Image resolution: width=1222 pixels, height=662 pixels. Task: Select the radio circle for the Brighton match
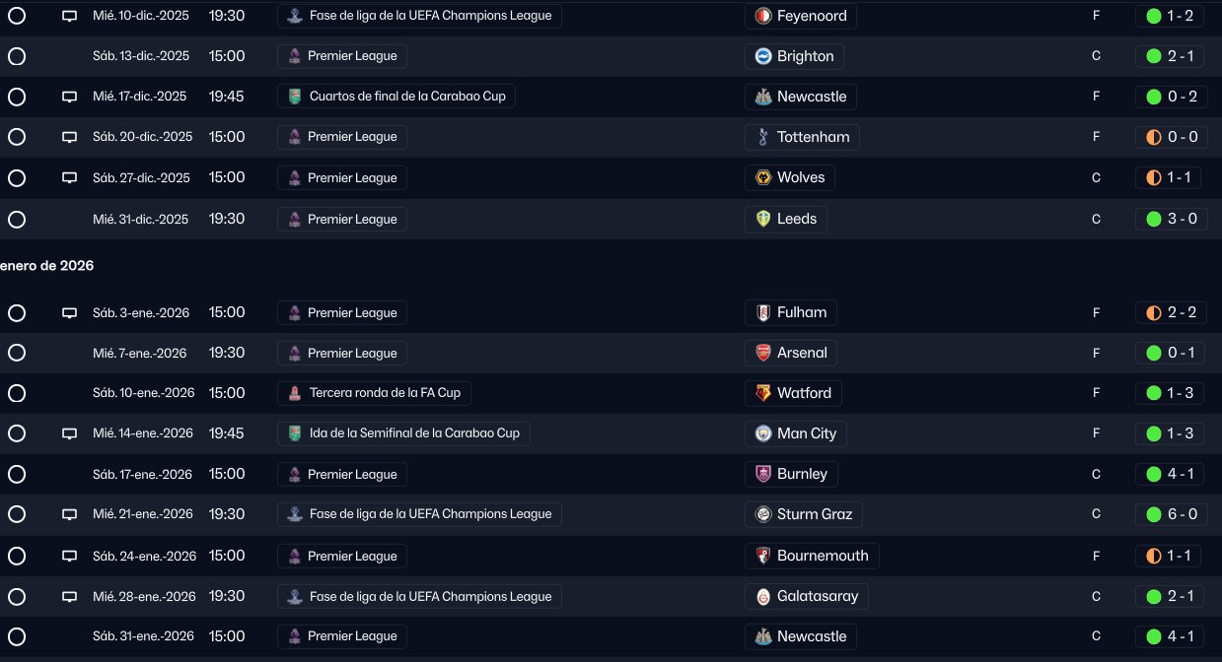pyautogui.click(x=17, y=56)
